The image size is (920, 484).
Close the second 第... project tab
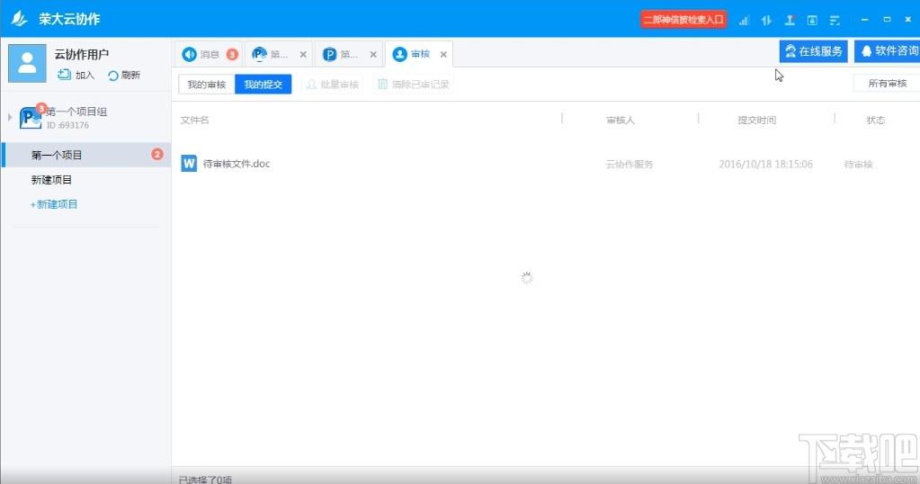pos(373,55)
